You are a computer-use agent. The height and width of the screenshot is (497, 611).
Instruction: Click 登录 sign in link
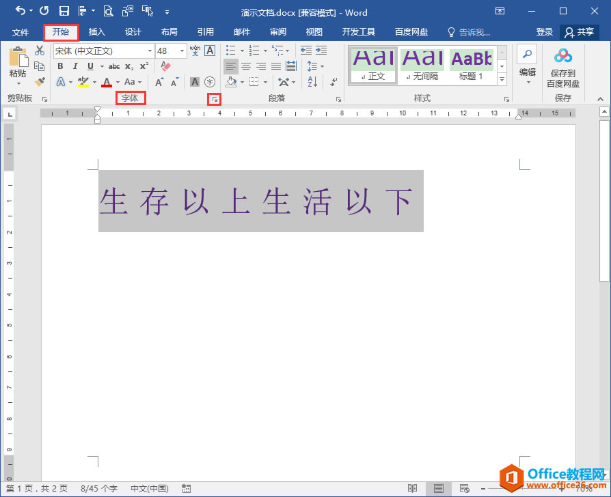click(x=545, y=32)
